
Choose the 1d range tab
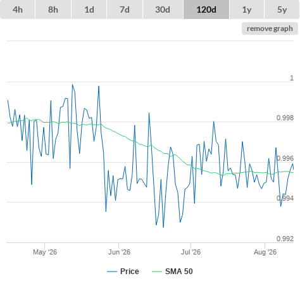(89, 9)
